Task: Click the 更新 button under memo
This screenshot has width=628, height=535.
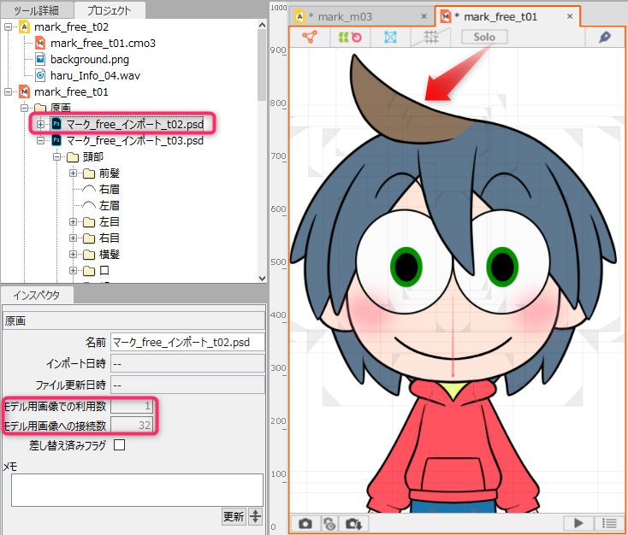Action: click(233, 516)
